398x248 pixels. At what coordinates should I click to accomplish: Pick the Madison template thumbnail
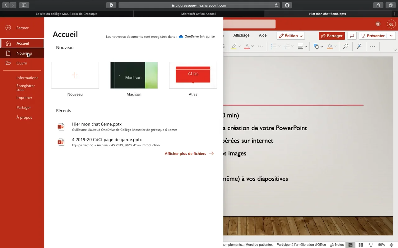(134, 75)
